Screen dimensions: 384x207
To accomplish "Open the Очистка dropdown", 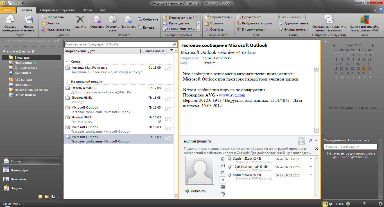I will point(51,23).
